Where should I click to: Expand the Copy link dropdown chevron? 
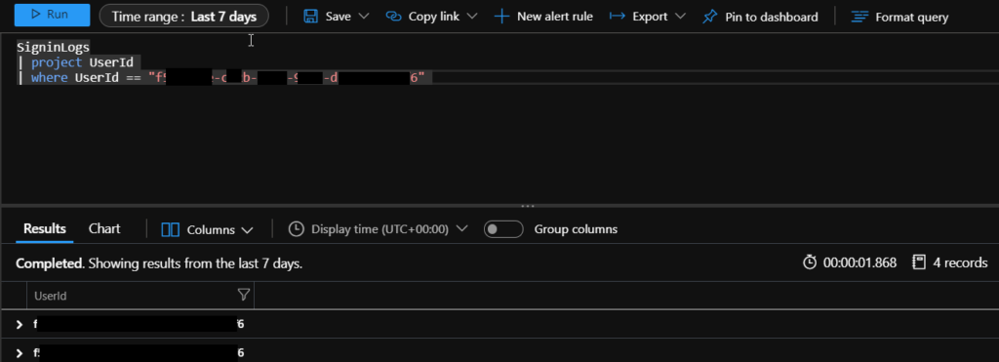click(472, 17)
